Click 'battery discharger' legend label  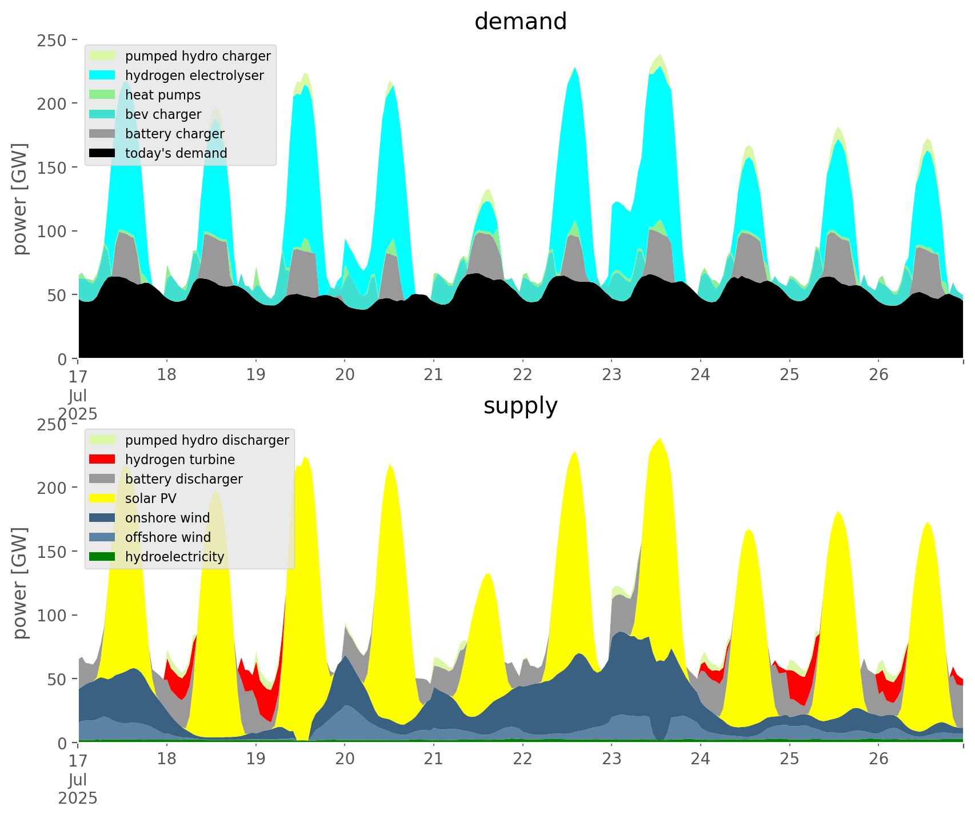tap(184, 480)
